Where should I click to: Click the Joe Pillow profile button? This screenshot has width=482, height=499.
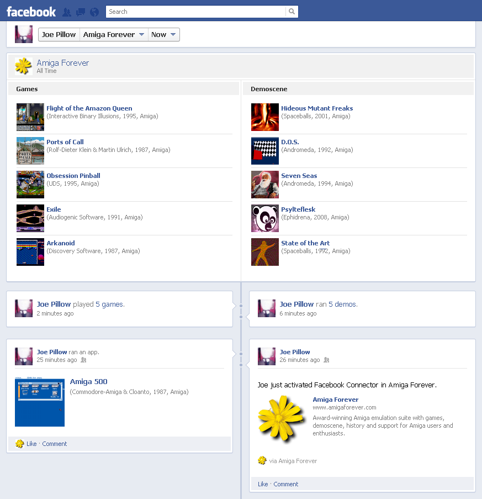tap(59, 35)
